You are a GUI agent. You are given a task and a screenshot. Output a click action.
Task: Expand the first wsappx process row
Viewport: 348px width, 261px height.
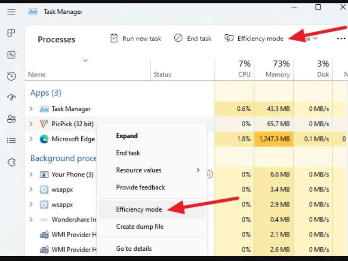pyautogui.click(x=31, y=189)
